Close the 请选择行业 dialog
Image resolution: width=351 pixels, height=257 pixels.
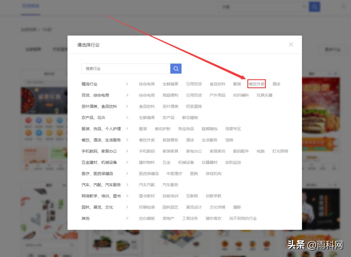point(291,45)
